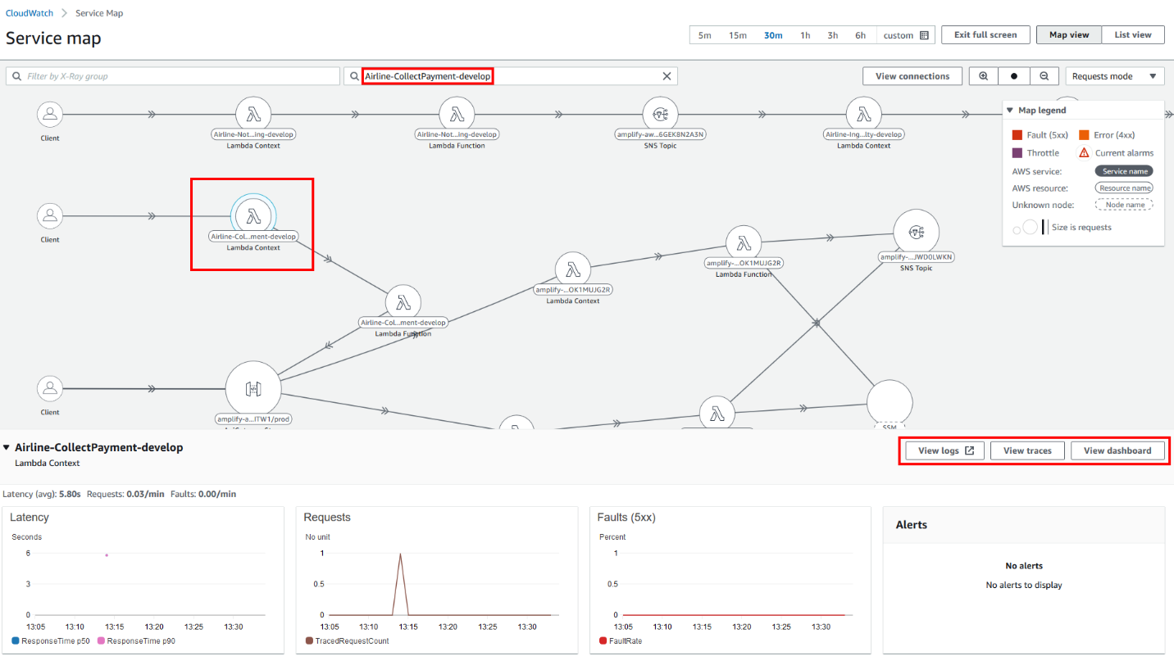Select the leftmost Client node
This screenshot has width=1174, height=656.
coord(49,115)
